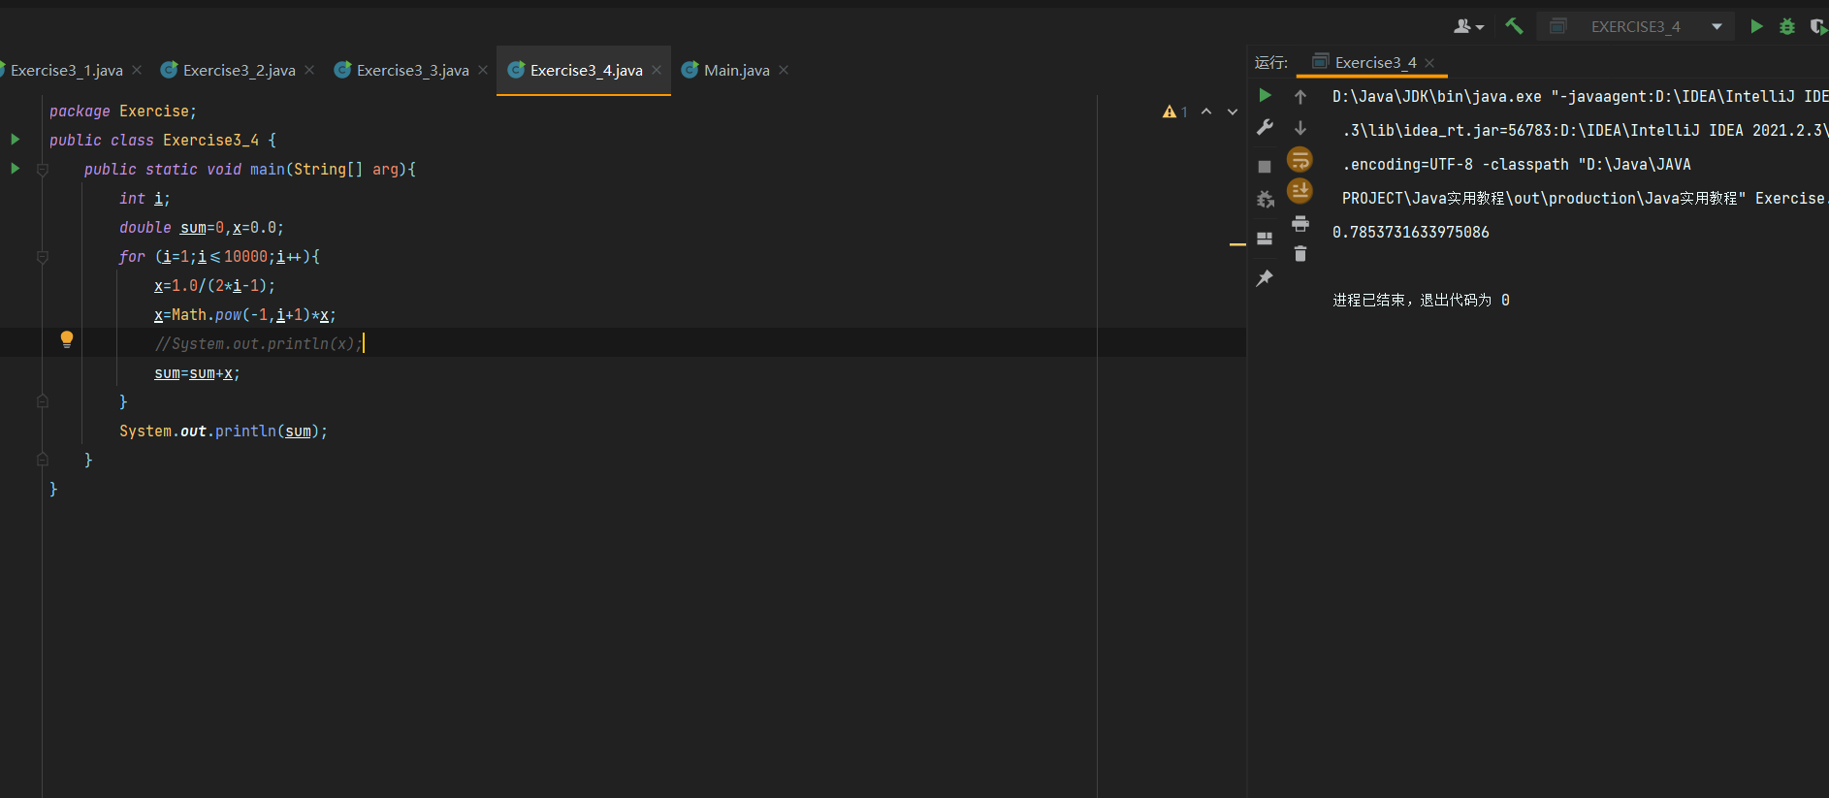Go to next highlighted error arrow
1829x798 pixels.
(x=1233, y=112)
